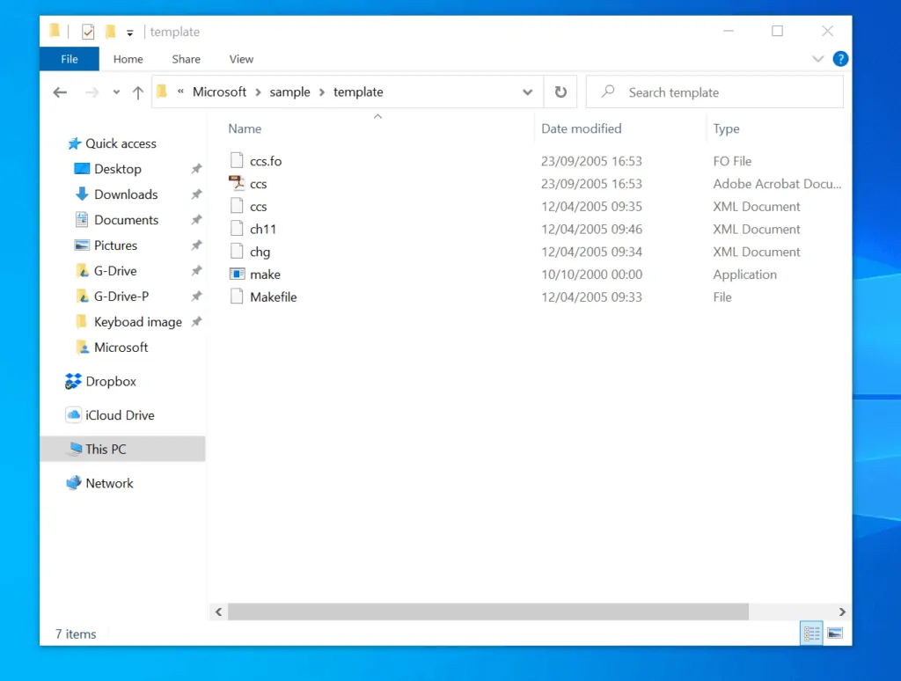Open the File menu
The width and height of the screenshot is (901, 681).
click(69, 59)
